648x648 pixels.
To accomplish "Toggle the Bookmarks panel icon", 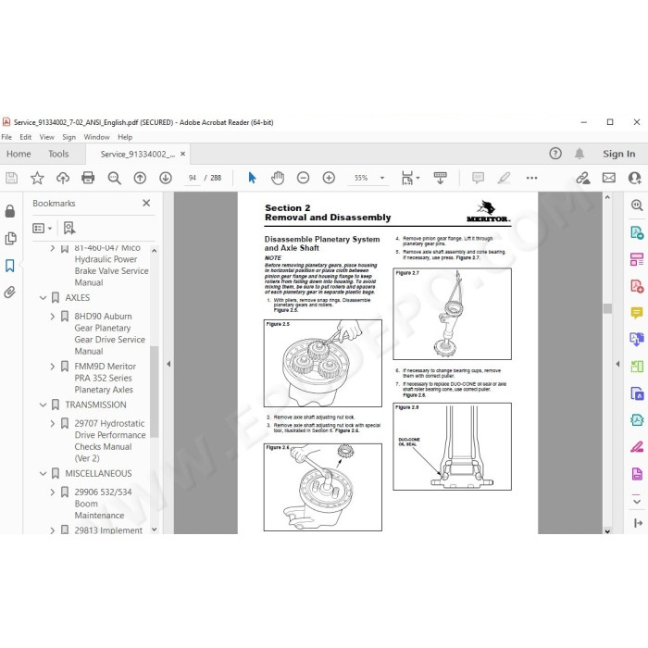I will (10, 266).
